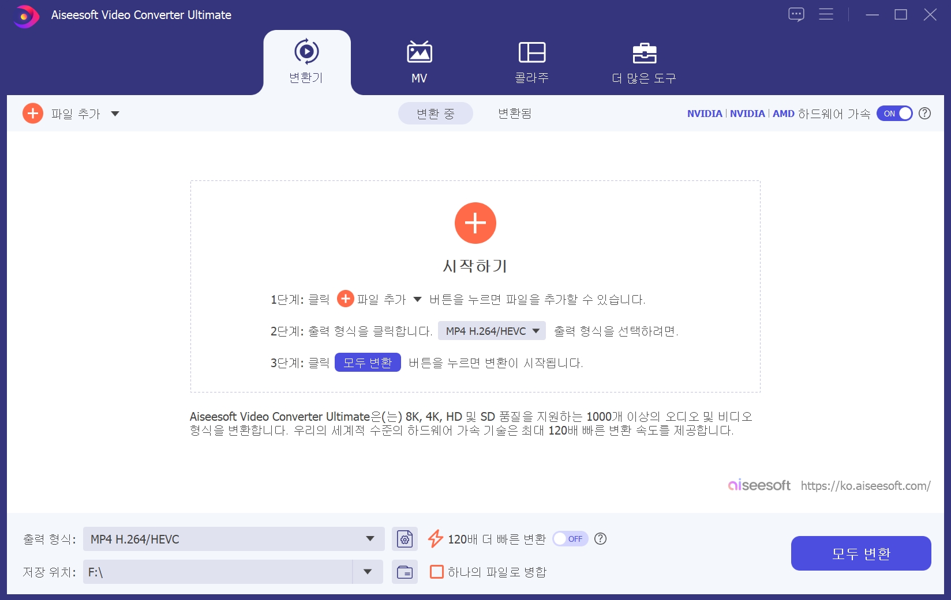Open the https://ko.aiseesoft.com/ link

[x=866, y=486]
